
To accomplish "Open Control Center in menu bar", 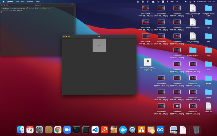I will 190,2.
